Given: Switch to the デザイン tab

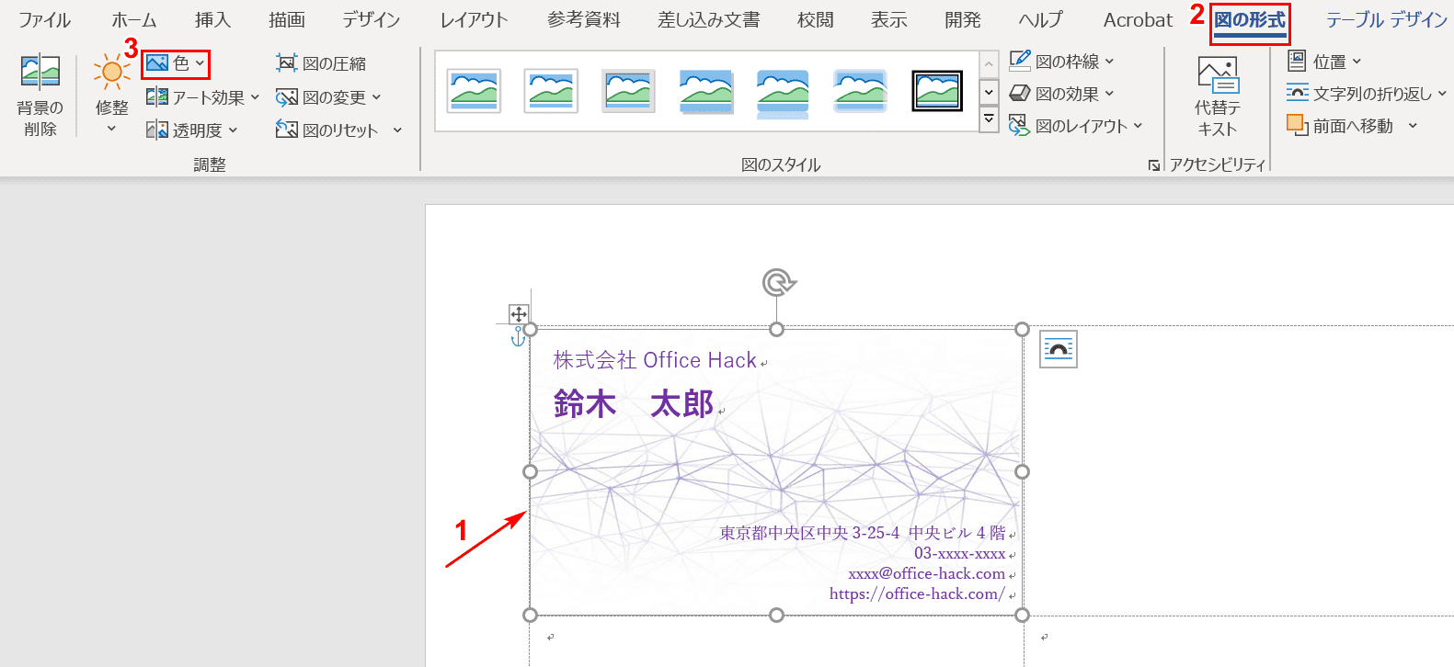Looking at the screenshot, I should click(x=372, y=20).
